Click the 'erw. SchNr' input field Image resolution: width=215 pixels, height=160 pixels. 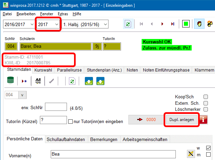point(56,107)
